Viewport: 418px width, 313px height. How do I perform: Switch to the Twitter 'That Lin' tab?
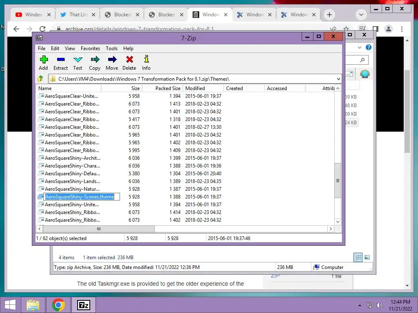click(78, 15)
